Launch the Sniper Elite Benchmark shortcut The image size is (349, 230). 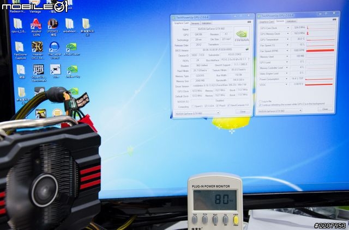pos(39,73)
